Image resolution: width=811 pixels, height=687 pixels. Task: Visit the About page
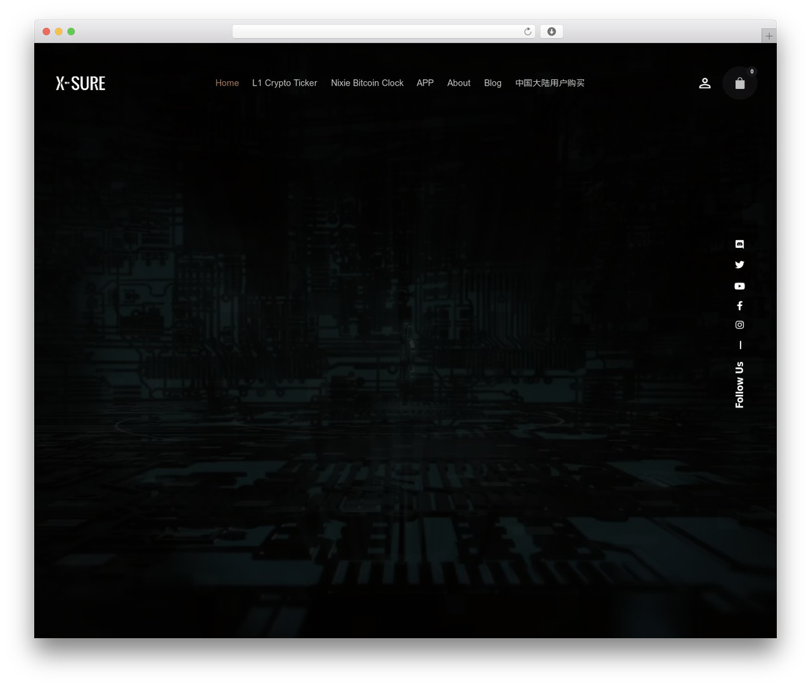[459, 83]
